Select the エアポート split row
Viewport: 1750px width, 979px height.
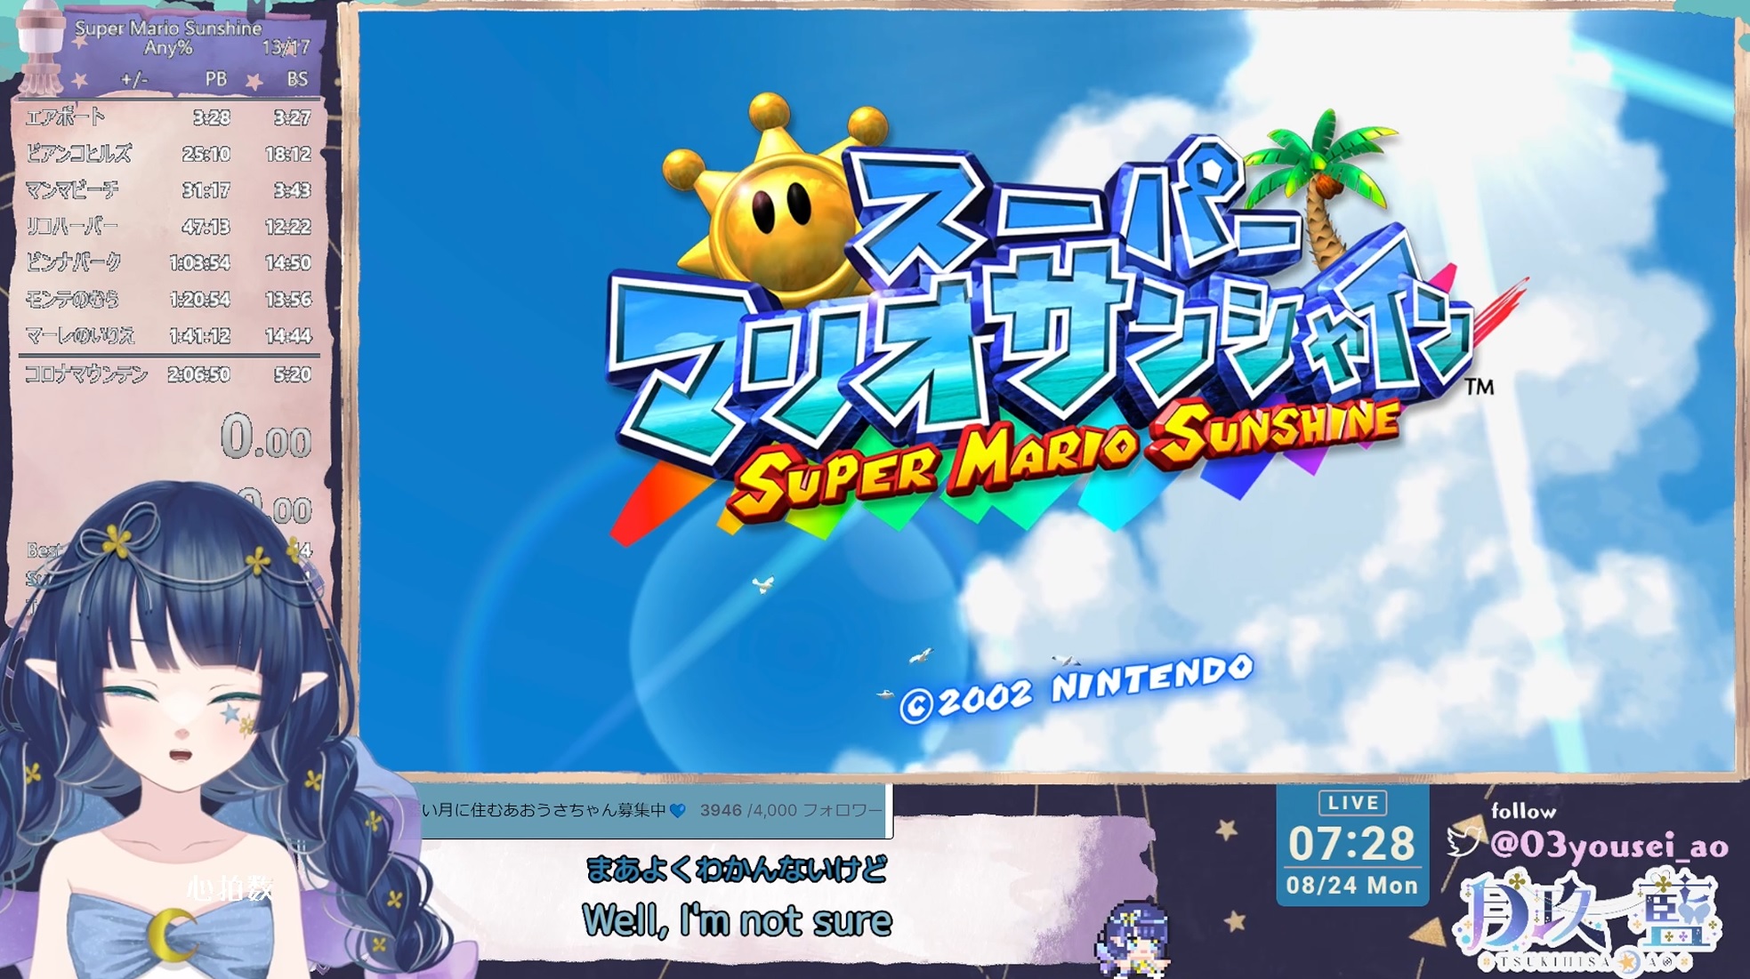[168, 117]
